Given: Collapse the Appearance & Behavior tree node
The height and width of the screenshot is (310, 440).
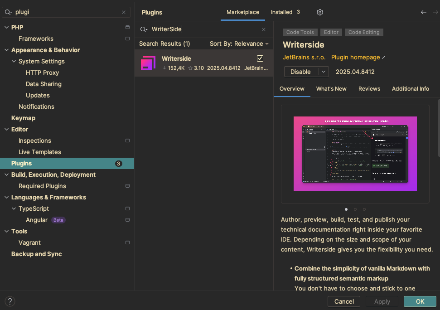Looking at the screenshot, I should point(7,50).
